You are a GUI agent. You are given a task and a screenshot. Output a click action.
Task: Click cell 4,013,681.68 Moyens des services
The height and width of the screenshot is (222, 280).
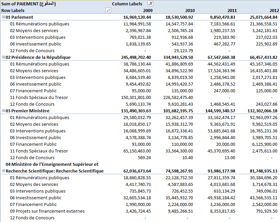(222, 185)
